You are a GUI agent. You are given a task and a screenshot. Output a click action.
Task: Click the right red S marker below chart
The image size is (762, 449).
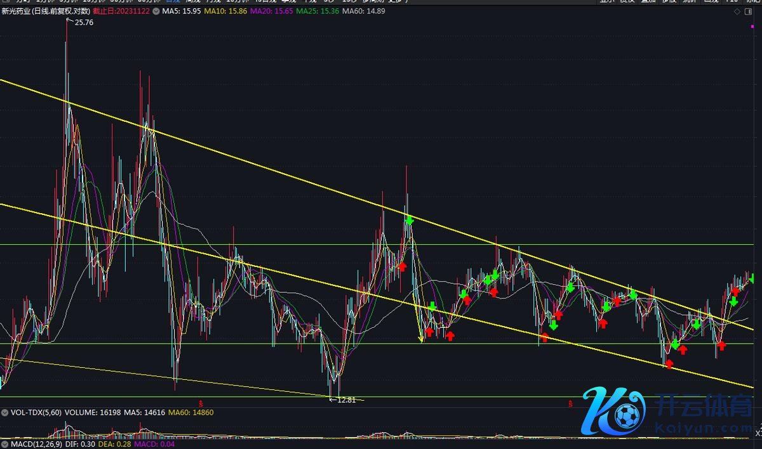click(x=570, y=403)
